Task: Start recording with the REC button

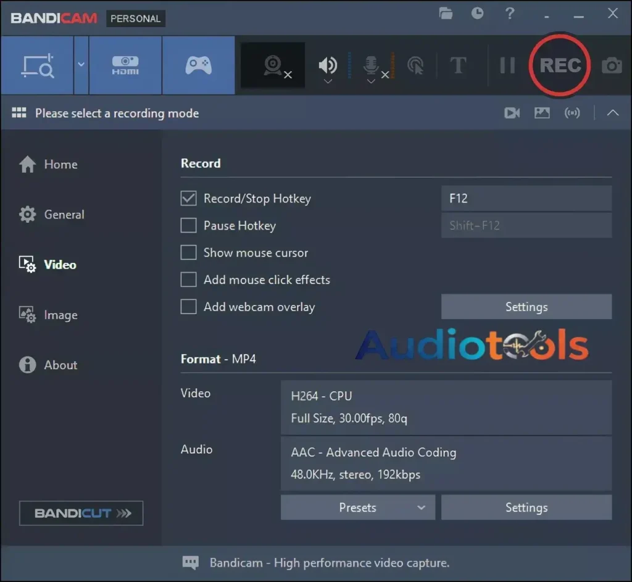Action: click(559, 64)
